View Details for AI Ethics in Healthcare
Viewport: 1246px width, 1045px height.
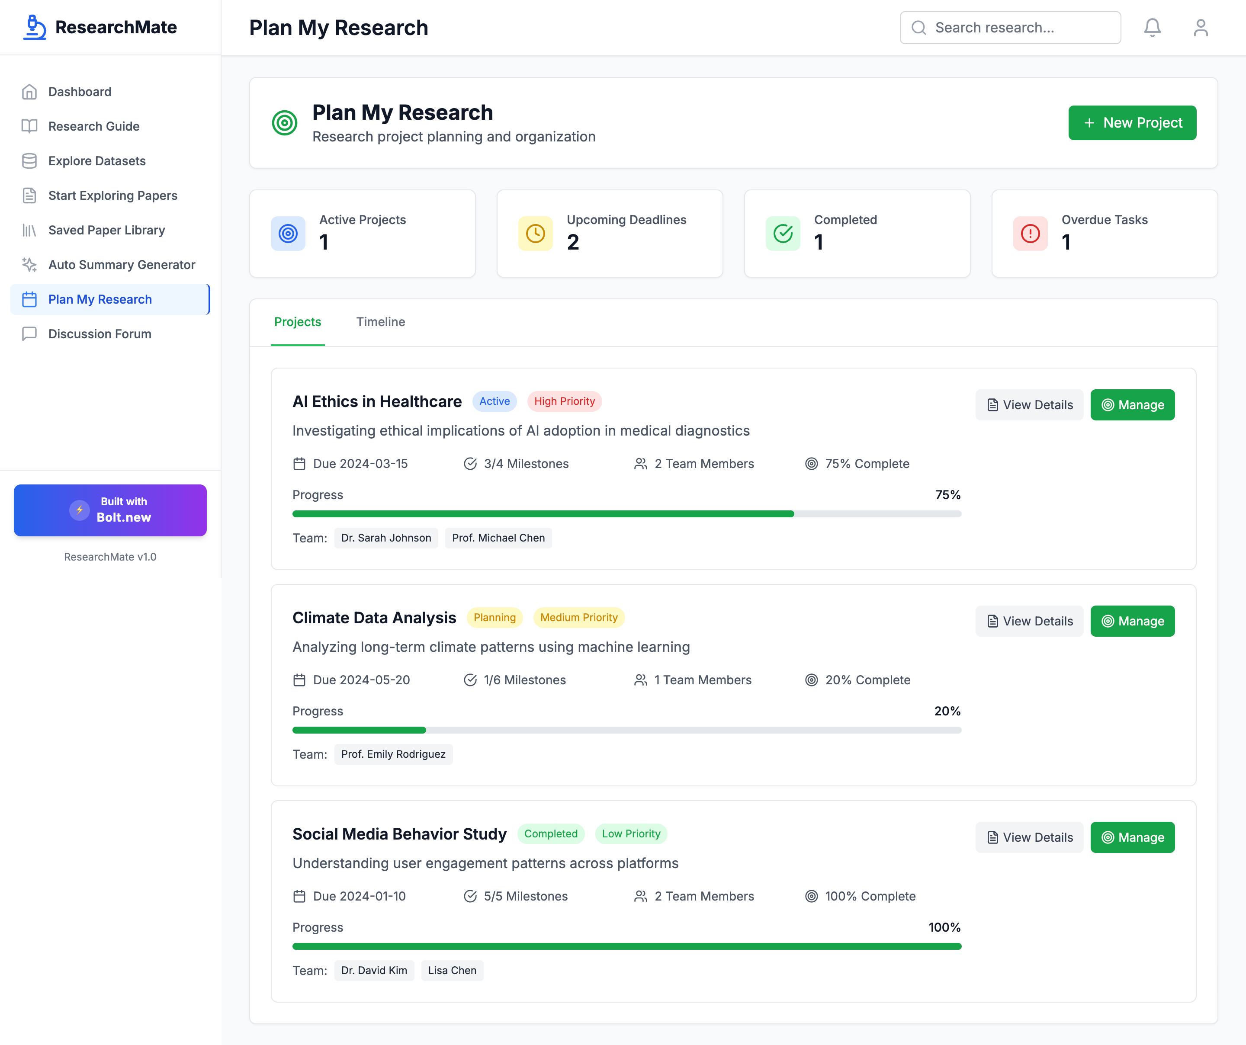point(1029,405)
